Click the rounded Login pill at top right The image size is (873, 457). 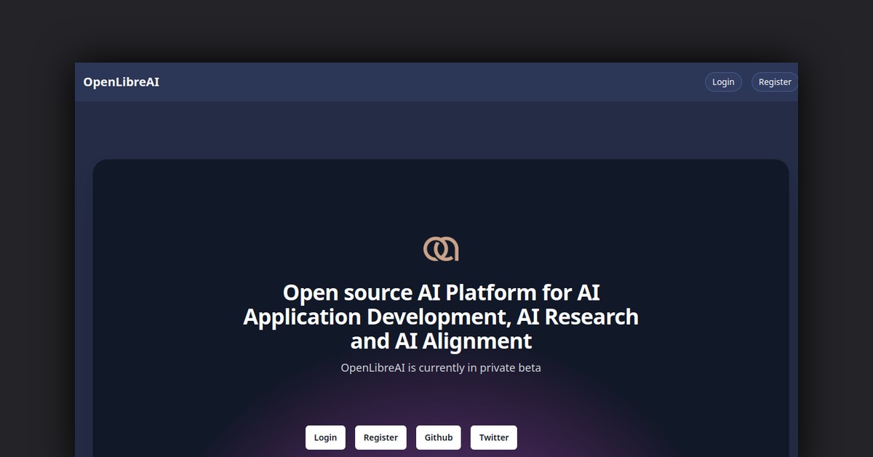(722, 82)
